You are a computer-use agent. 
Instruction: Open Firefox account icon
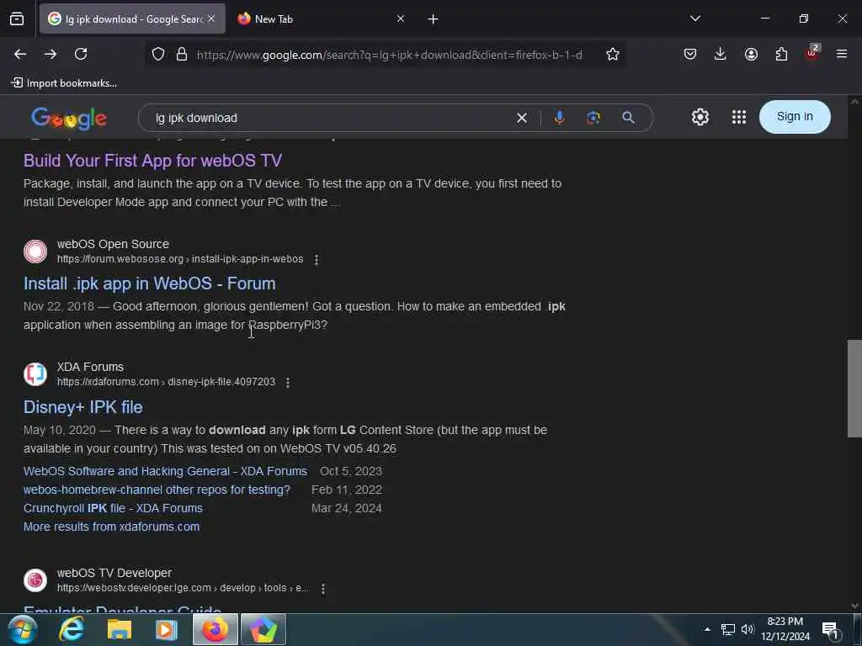pyautogui.click(x=751, y=54)
